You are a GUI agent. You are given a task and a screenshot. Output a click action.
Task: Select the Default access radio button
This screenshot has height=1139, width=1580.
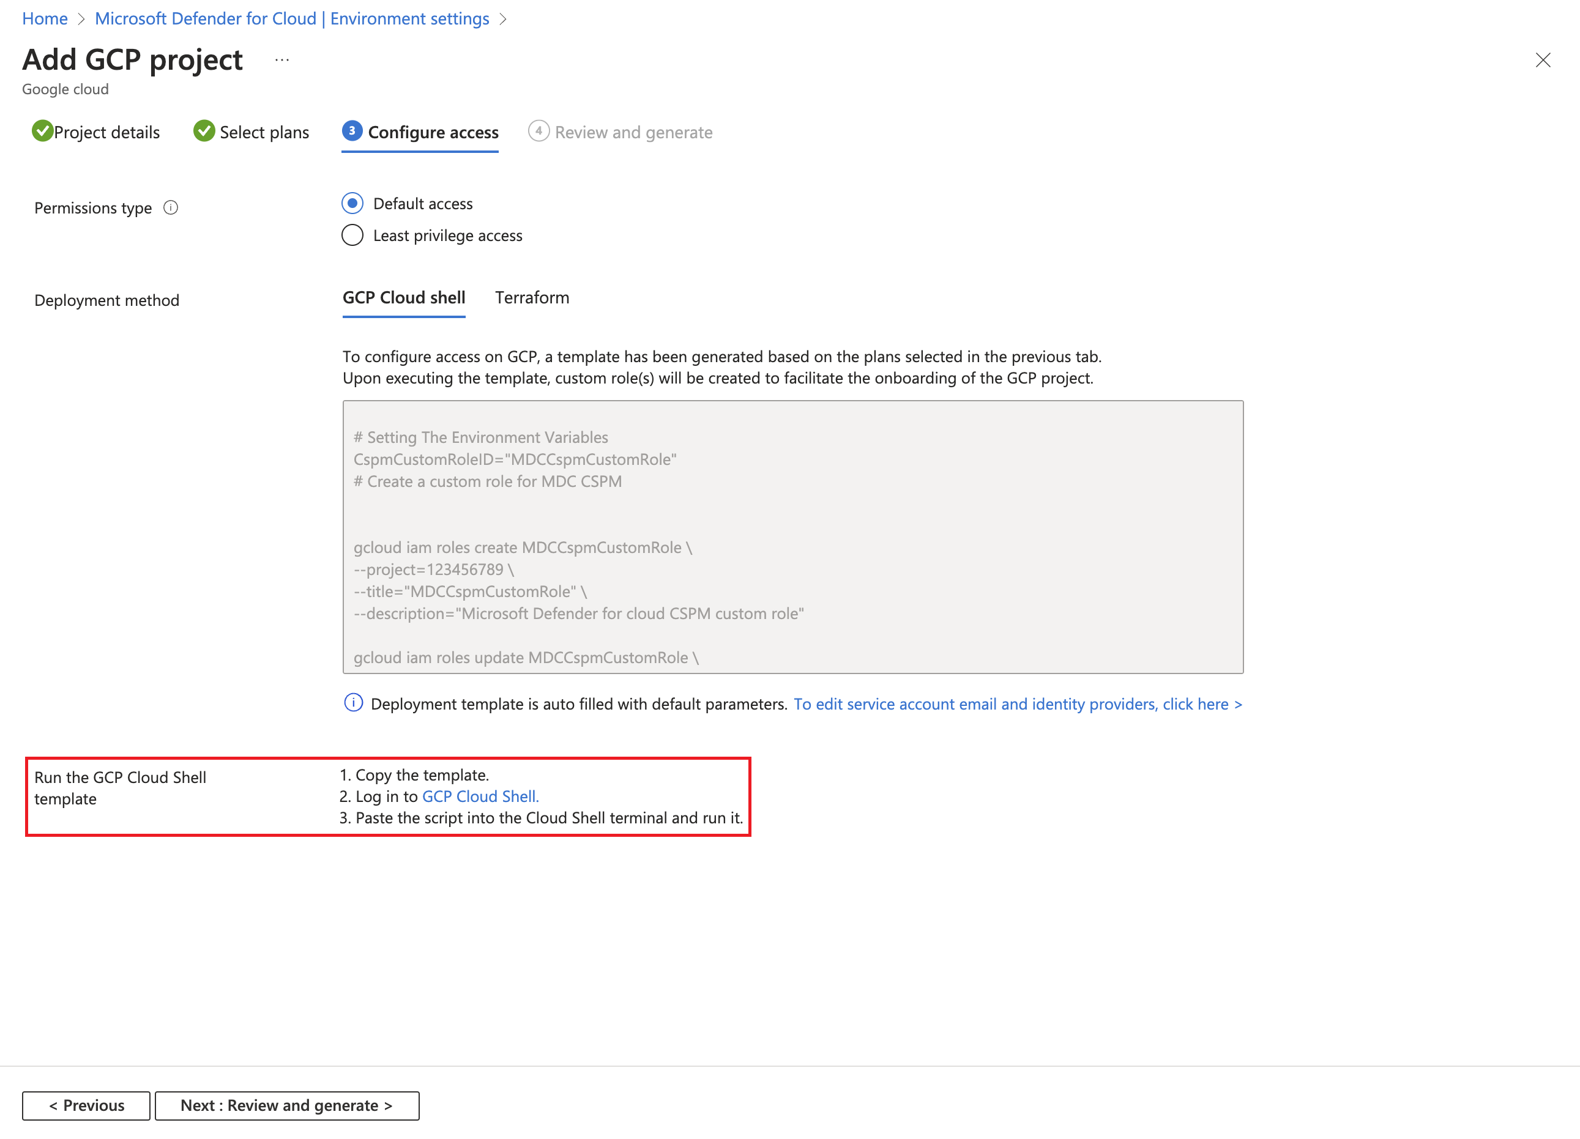[x=352, y=203]
